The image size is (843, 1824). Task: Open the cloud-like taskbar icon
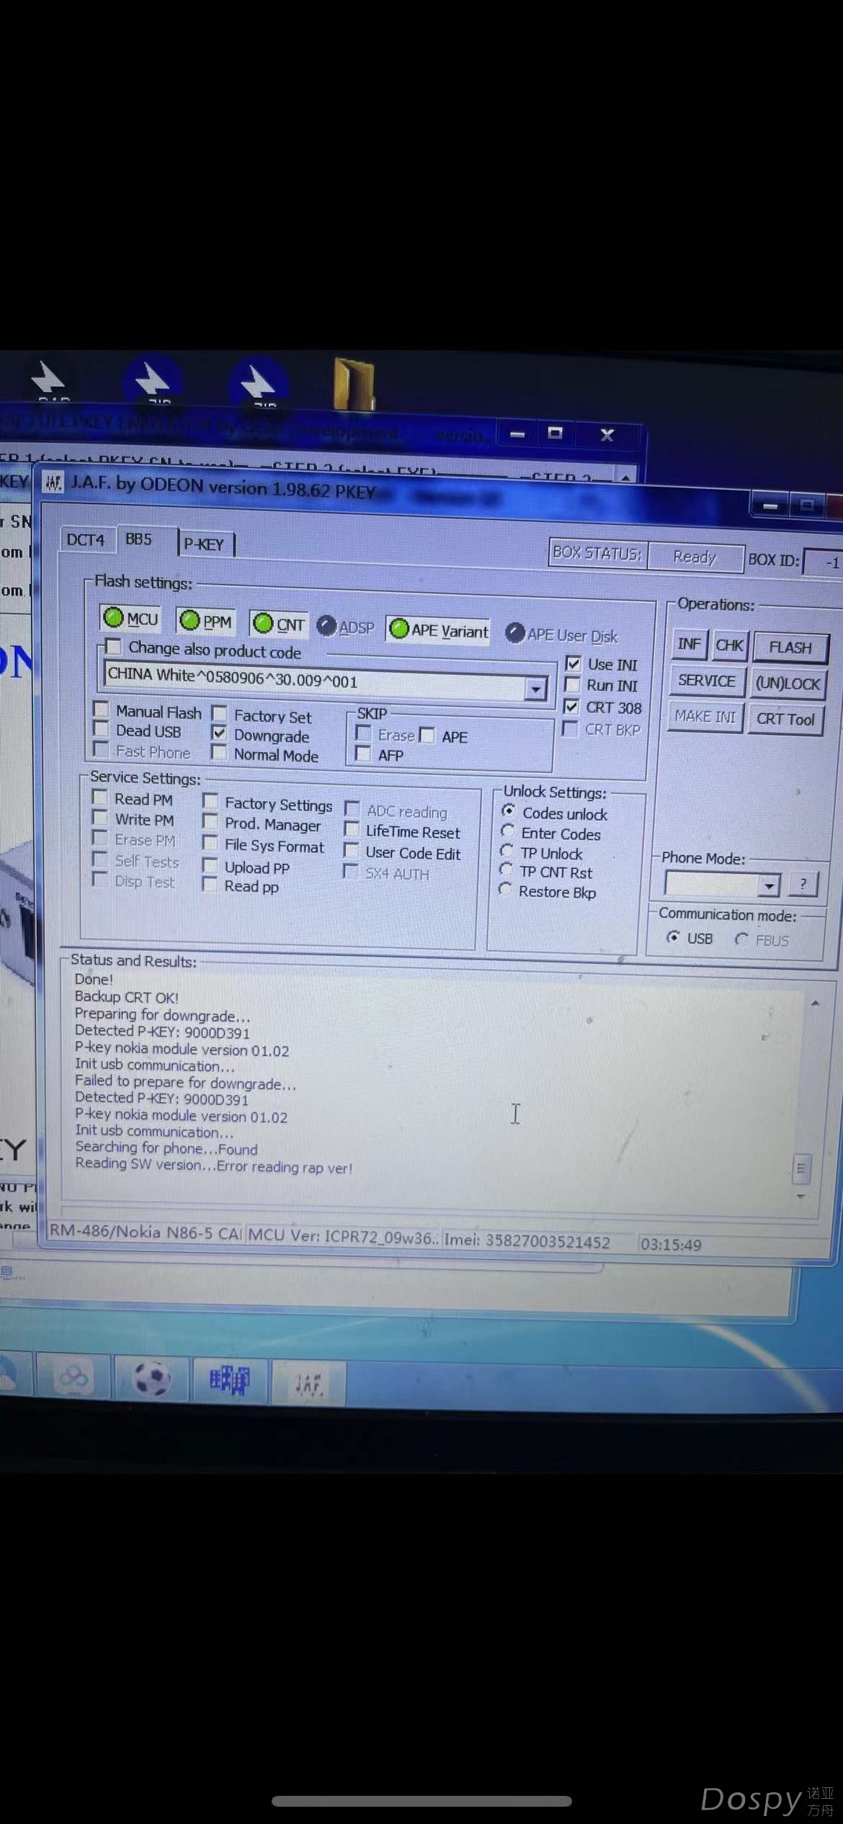(x=73, y=1377)
